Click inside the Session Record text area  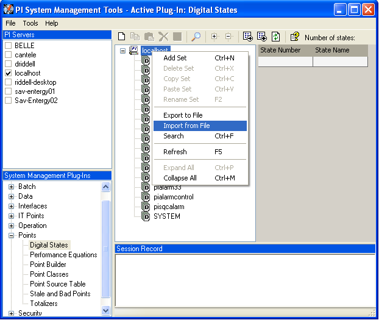[x=245, y=280]
